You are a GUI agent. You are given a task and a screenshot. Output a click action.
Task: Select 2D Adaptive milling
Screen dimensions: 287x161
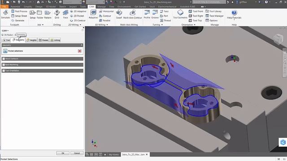[78, 11]
